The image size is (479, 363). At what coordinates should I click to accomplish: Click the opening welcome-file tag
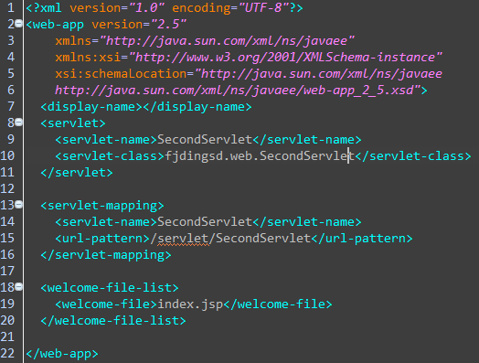(106, 304)
